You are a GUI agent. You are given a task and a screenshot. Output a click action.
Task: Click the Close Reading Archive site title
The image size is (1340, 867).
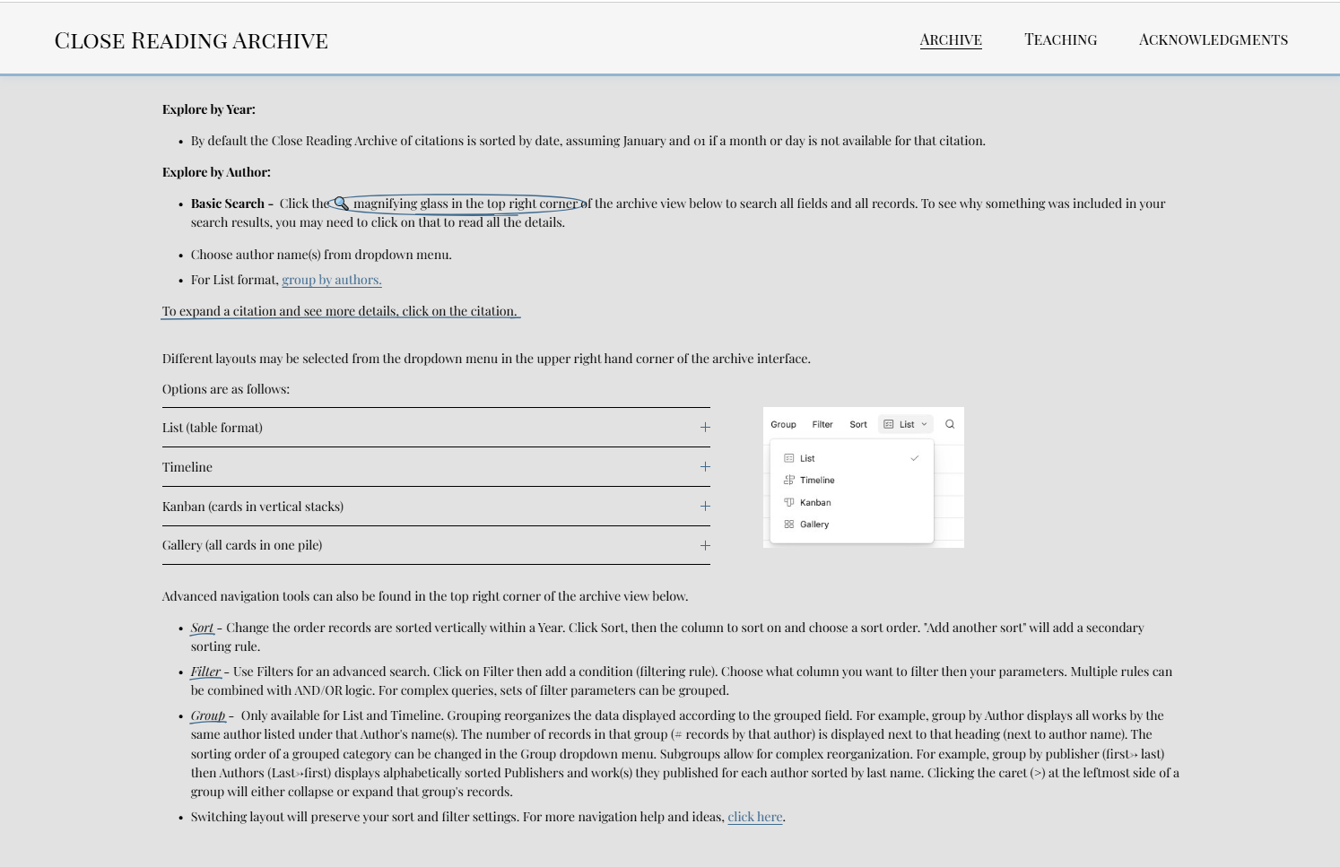coord(191,40)
